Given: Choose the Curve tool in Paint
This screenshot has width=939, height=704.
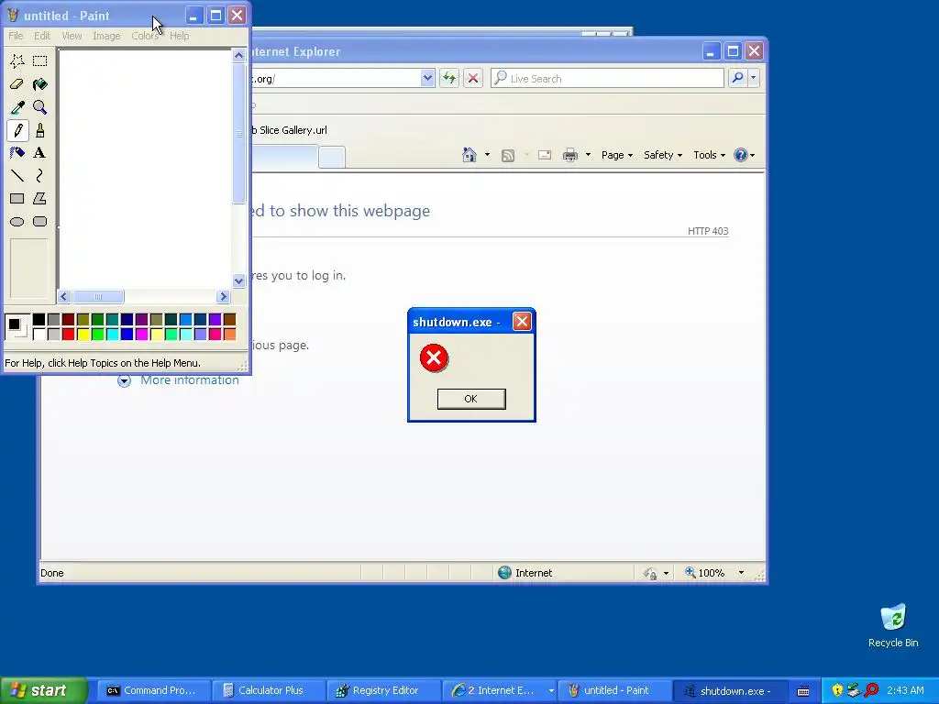Looking at the screenshot, I should 40,175.
